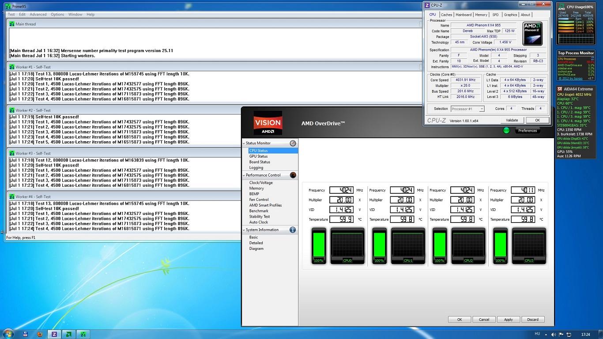Click the HU language indicator
Screen dimensions: 603x339
tap(537, 334)
